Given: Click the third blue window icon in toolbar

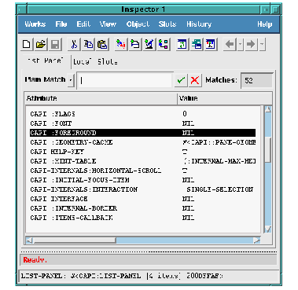Looking at the screenshot, I should pyautogui.click(x=211, y=44).
